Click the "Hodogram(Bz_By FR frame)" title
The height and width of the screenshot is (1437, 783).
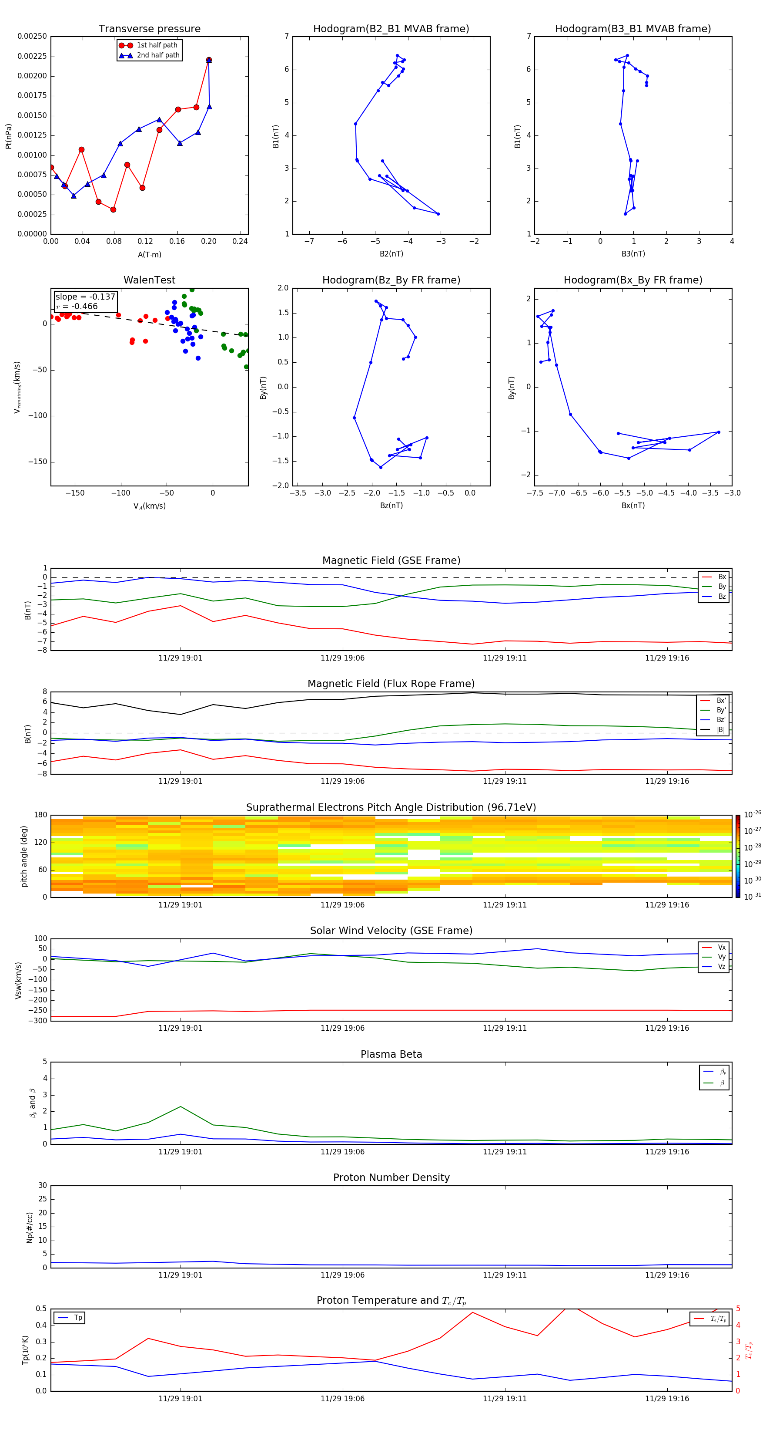391,280
